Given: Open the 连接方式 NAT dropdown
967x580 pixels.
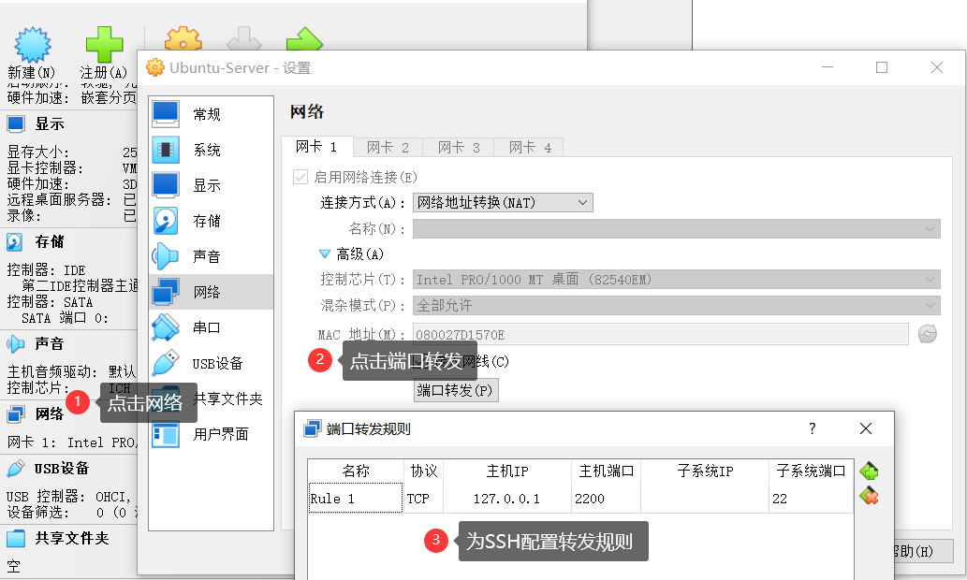Looking at the screenshot, I should [x=503, y=202].
